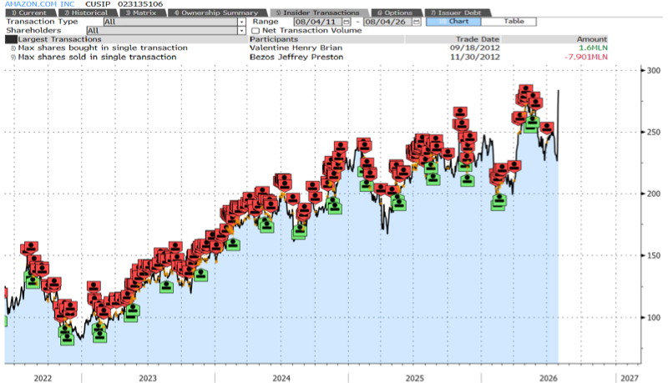Screen dimensions: 668x383
Task: Click the lowest green buy marker of 2022 near 83
Action: (x=67, y=339)
